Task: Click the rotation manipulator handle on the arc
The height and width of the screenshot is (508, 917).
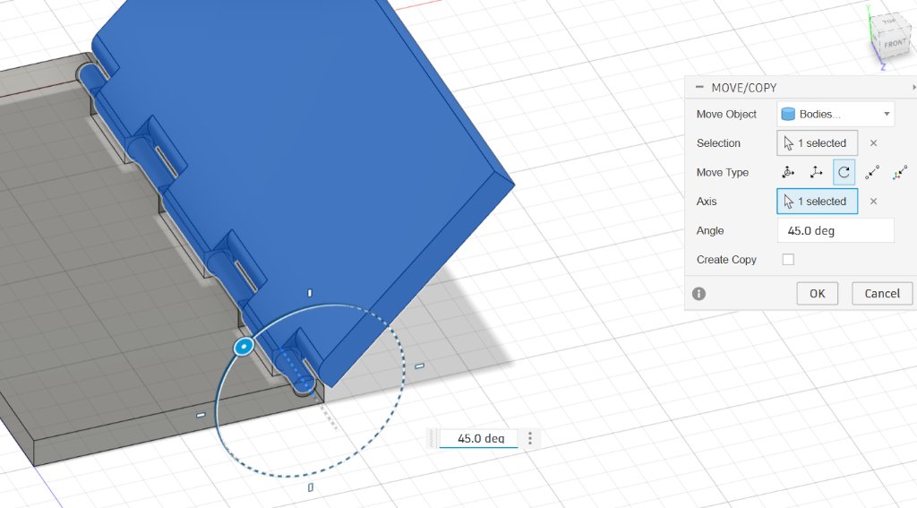Action: pyautogui.click(x=244, y=347)
